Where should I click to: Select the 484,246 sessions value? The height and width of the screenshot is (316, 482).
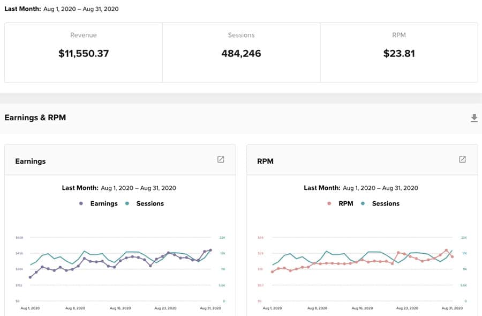(x=242, y=54)
